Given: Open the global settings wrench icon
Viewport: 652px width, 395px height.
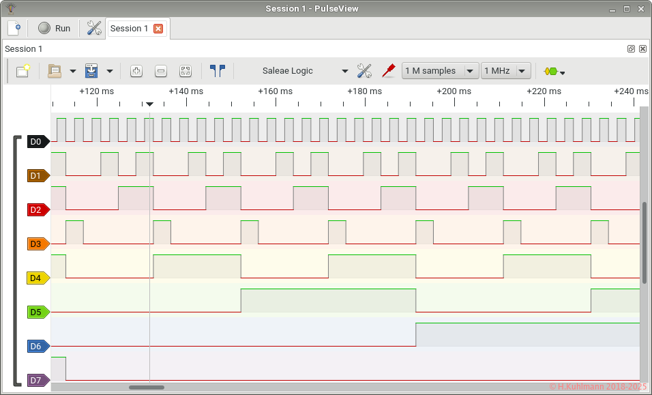Looking at the screenshot, I should [94, 28].
